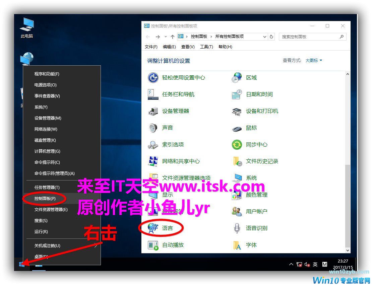Open the recent locations dropdown arrow
This screenshot has height=285, width=372.
pyautogui.click(x=166, y=37)
